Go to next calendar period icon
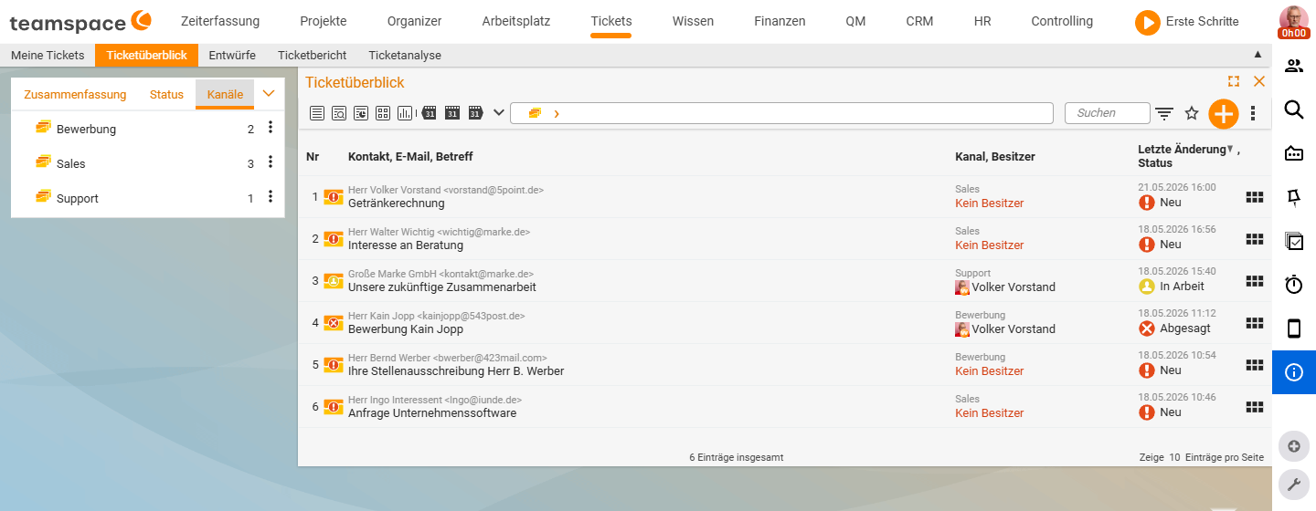The width and height of the screenshot is (1316, 511). click(475, 113)
